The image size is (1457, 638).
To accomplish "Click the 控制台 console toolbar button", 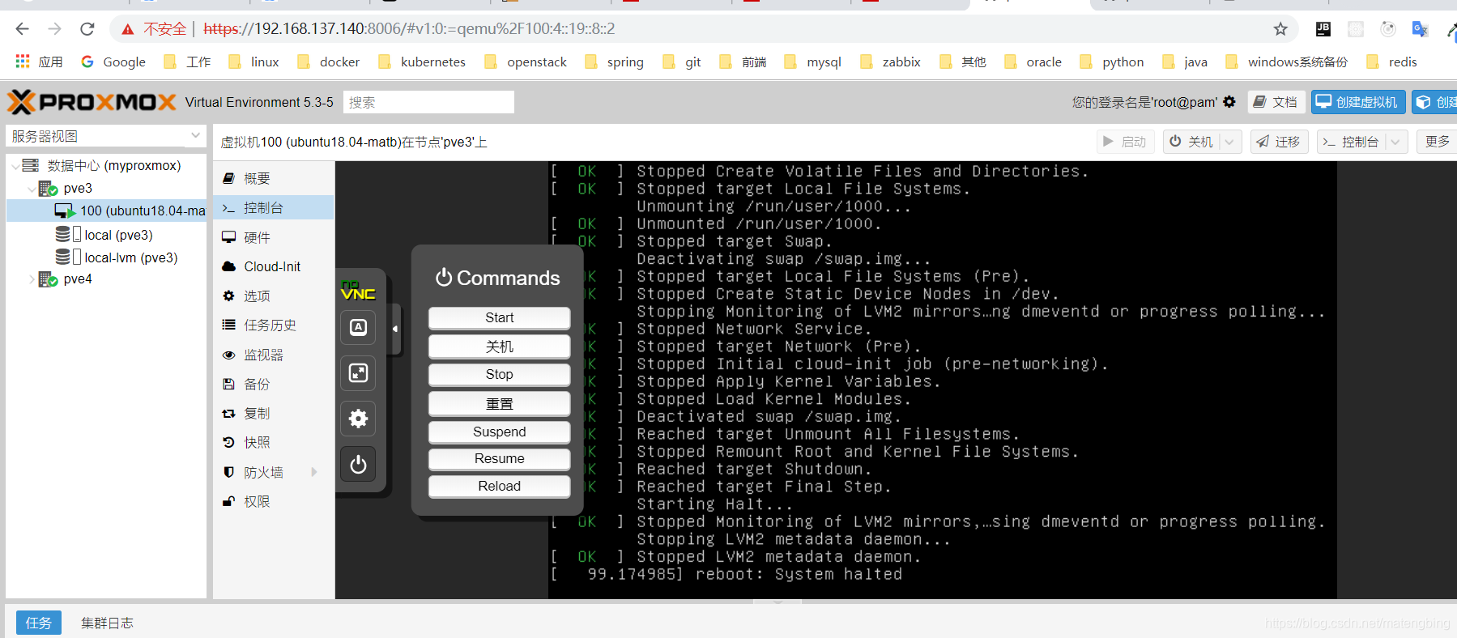I will (x=1351, y=142).
